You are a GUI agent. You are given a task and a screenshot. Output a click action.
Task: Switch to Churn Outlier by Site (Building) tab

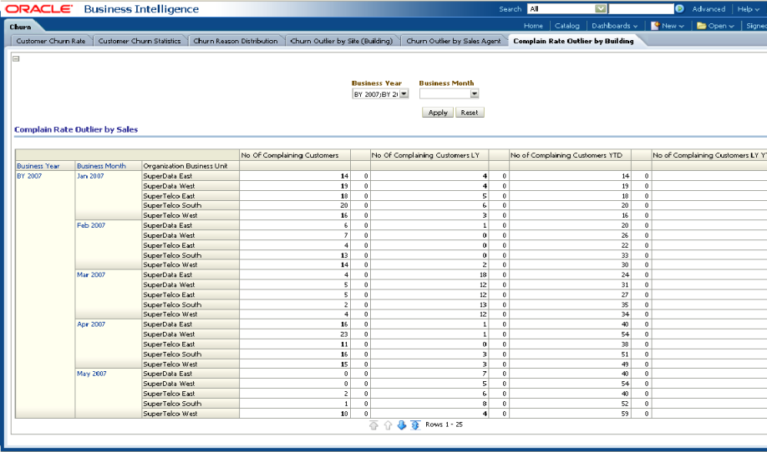pyautogui.click(x=342, y=41)
